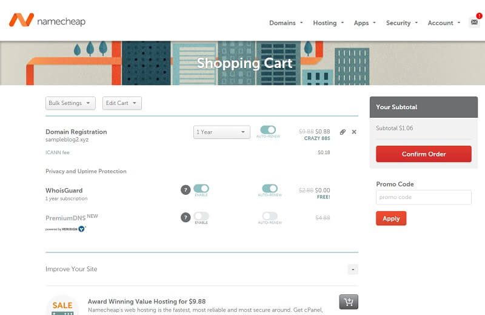Enable the PremiumDNS switch
The width and height of the screenshot is (485, 315).
pyautogui.click(x=201, y=216)
